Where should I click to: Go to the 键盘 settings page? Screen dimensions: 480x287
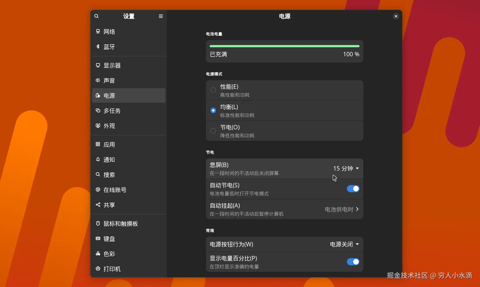click(129, 239)
